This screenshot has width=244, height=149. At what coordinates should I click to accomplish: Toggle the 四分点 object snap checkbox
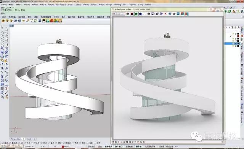tap(64, 143)
